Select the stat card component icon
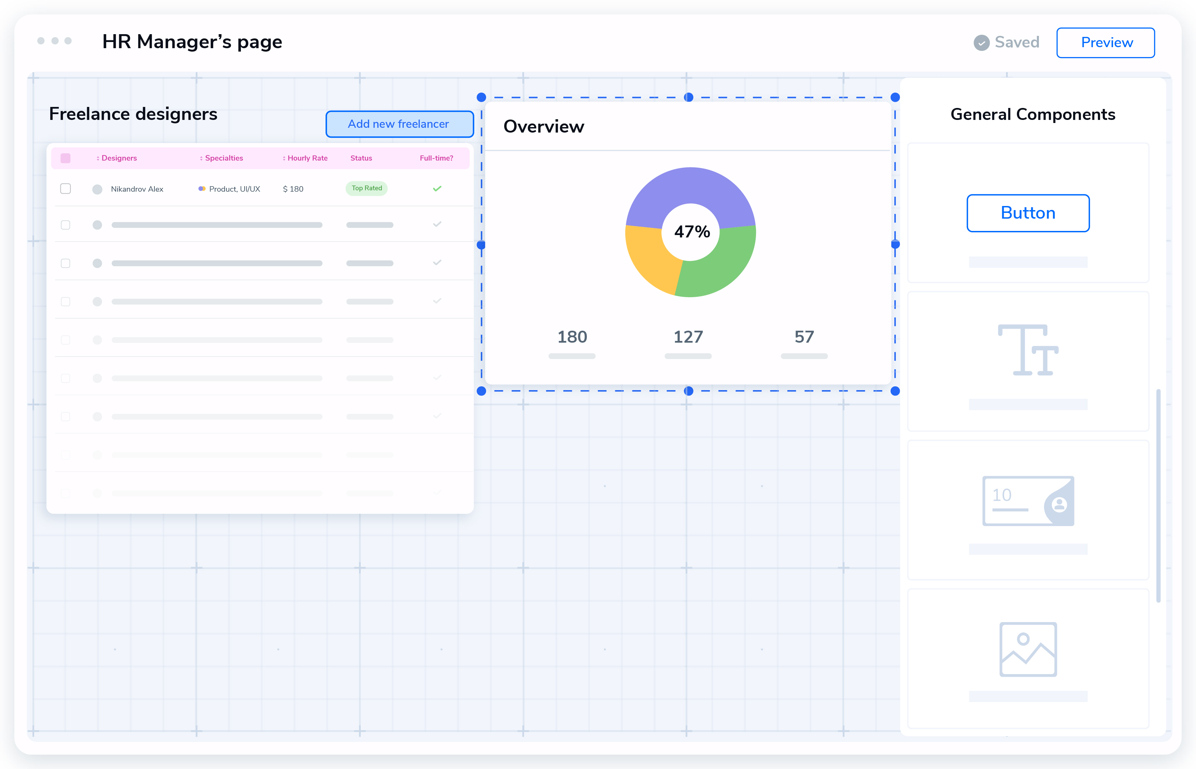 pyautogui.click(x=1028, y=500)
